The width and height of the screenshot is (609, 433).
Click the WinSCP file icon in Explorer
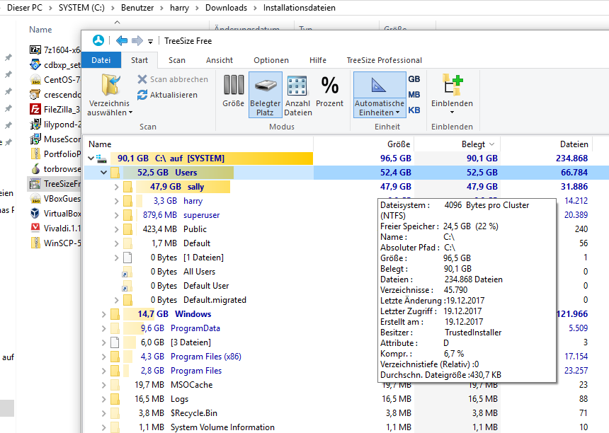pyautogui.click(x=35, y=243)
